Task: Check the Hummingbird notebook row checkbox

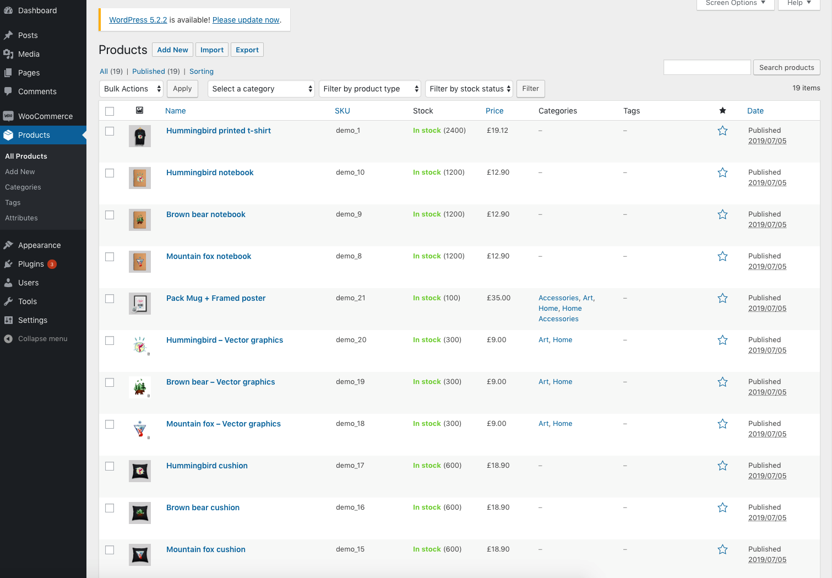Action: (110, 173)
